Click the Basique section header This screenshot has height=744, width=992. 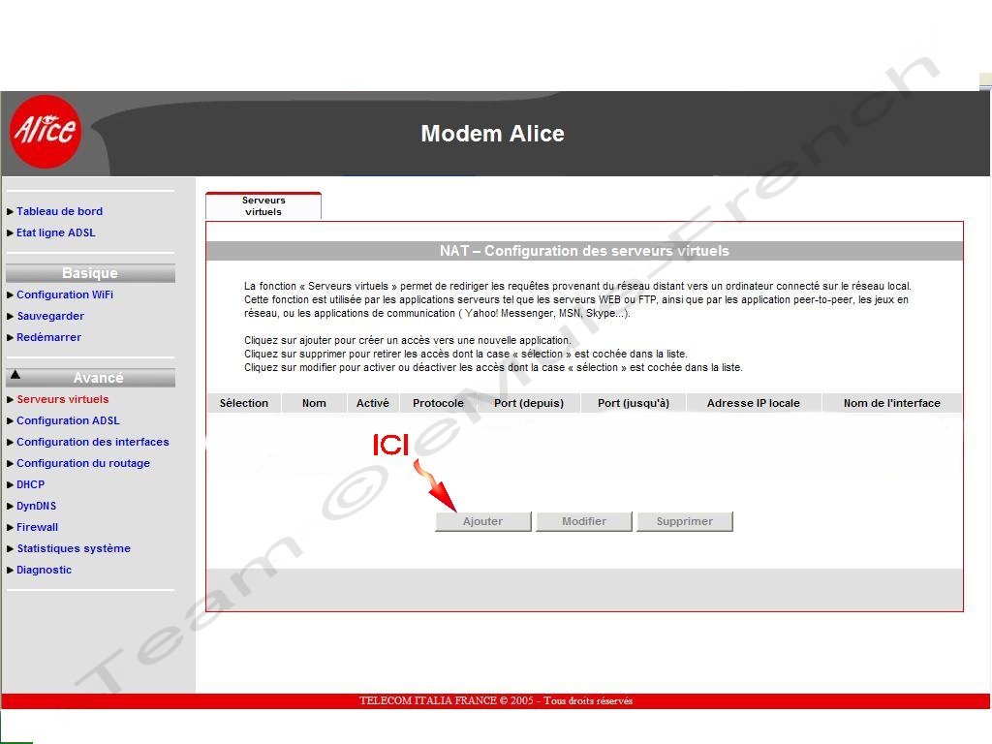(90, 273)
